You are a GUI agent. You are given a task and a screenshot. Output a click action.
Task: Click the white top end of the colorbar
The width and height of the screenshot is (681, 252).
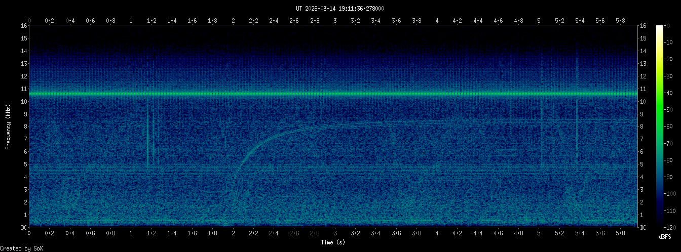tap(659, 27)
